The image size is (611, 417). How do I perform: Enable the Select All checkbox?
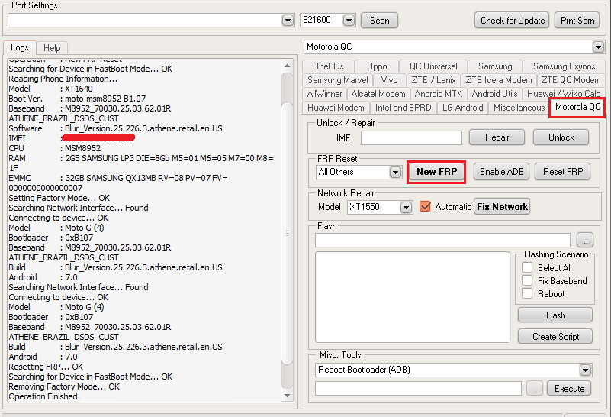pyautogui.click(x=527, y=267)
